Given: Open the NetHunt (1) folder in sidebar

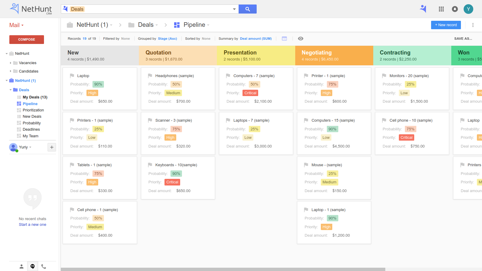Looking at the screenshot, I should pos(25,81).
